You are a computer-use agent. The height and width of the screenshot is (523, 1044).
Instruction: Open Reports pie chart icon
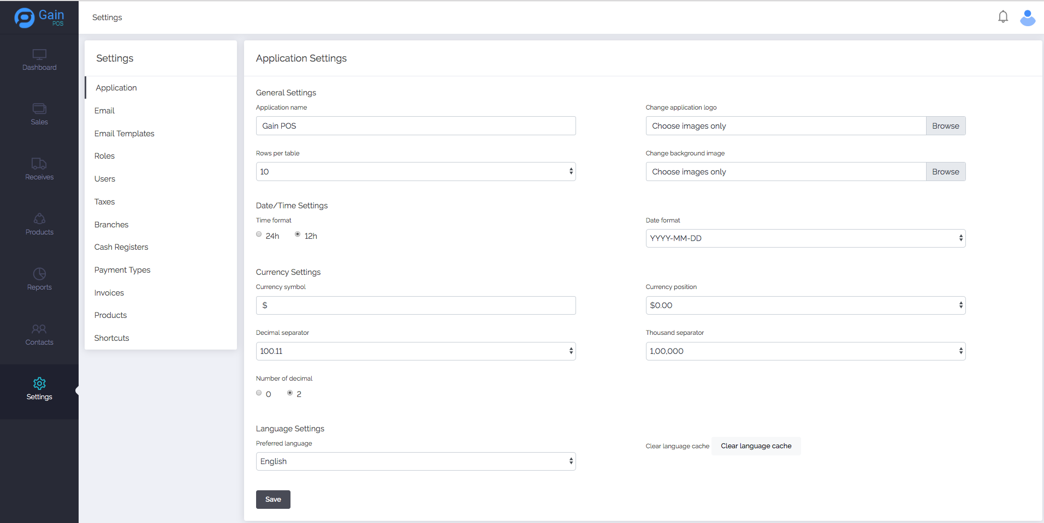[x=39, y=274]
